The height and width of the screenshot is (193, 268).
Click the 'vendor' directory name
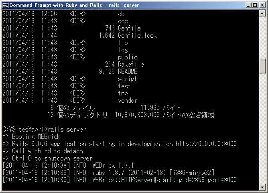[x=128, y=101]
